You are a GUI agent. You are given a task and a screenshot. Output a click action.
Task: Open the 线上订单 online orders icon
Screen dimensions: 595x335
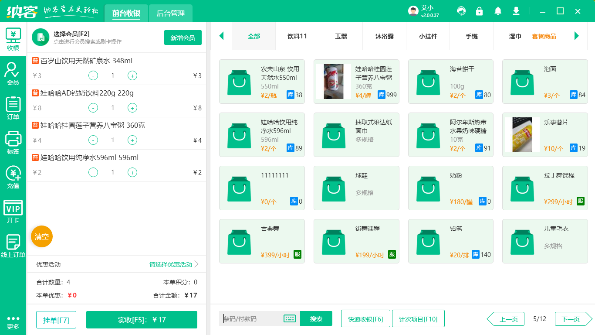pos(13,246)
